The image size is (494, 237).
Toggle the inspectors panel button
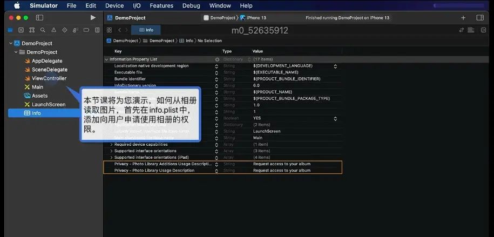pos(480,18)
